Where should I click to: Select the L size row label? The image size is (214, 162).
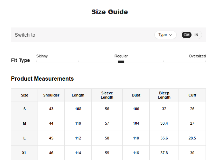click(25, 138)
